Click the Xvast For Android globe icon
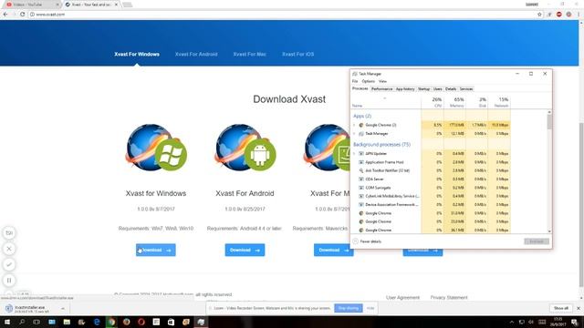Image resolution: width=584 pixels, height=328 pixels. [245, 148]
